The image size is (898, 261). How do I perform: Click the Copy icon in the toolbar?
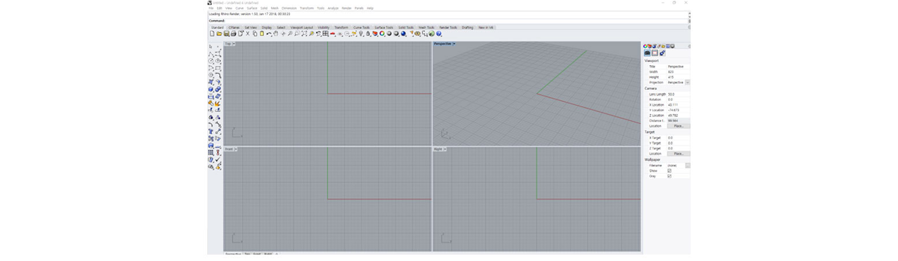point(255,34)
